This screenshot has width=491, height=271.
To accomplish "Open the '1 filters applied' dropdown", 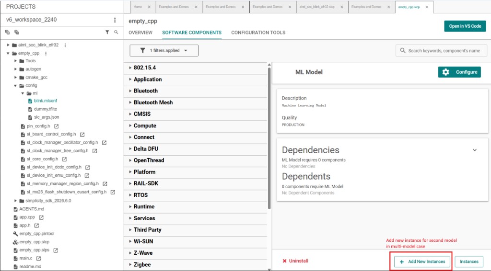I will 164,50.
